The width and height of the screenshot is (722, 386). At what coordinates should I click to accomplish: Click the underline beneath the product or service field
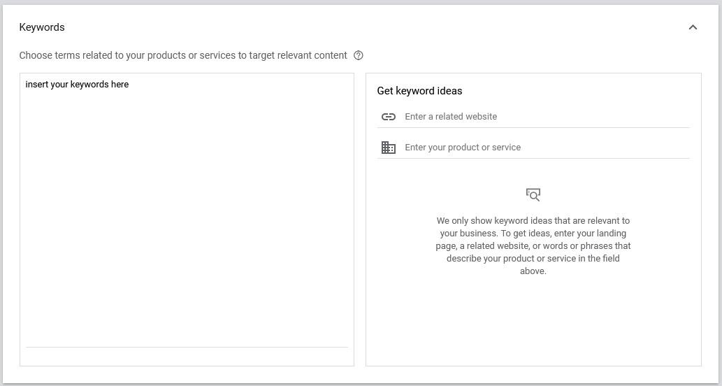(533, 159)
